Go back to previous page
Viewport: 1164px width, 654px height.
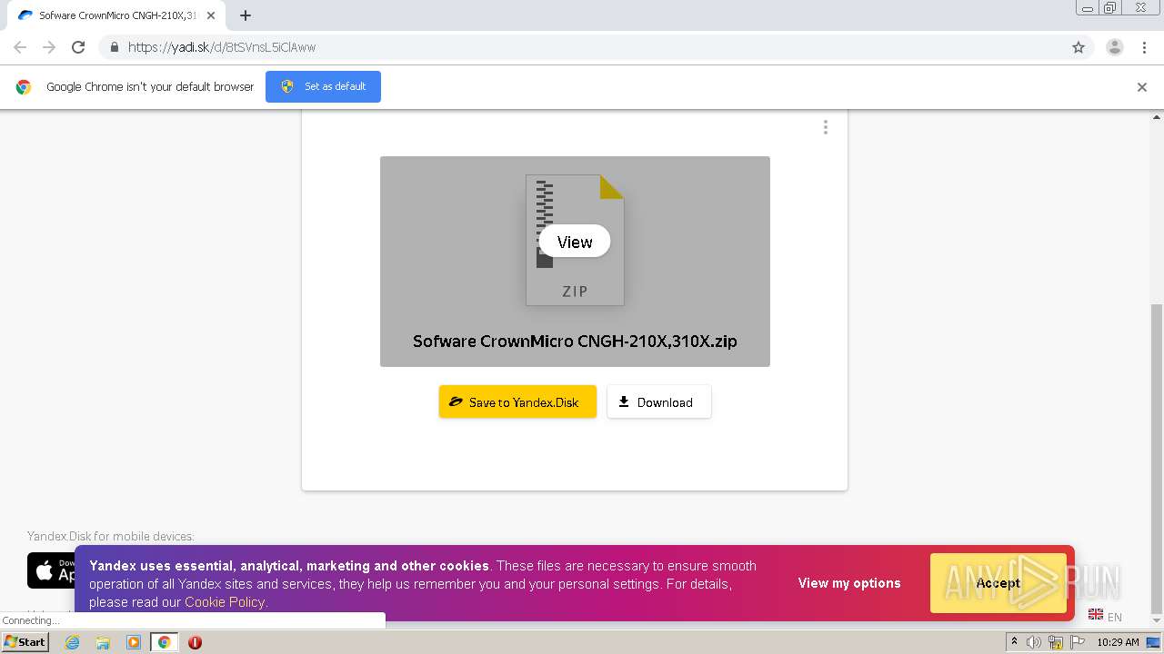20,47
